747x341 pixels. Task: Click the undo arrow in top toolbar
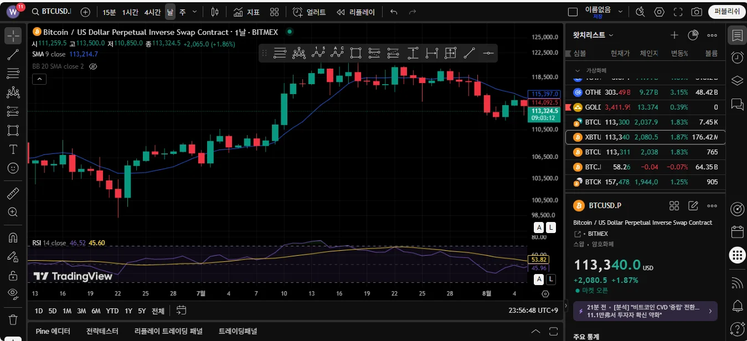tap(394, 12)
